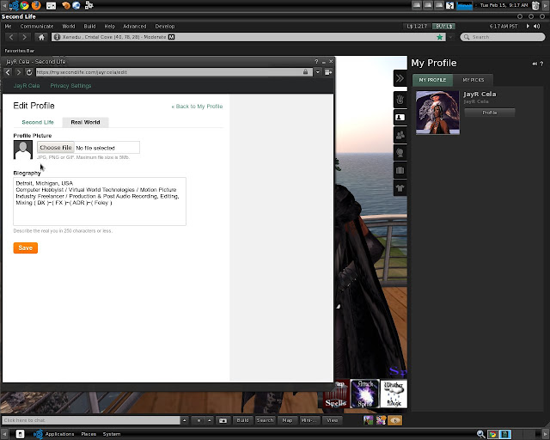Image resolution: width=550 pixels, height=440 pixels.
Task: Click the placeholder profile picture thumbnail
Action: (x=23, y=150)
